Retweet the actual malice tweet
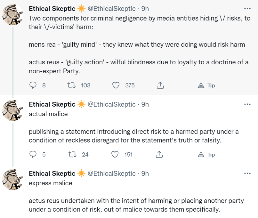 (x=72, y=155)
